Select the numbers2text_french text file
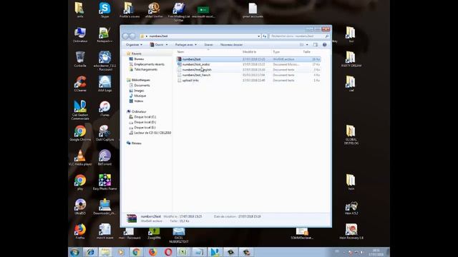This screenshot has width=458, height=257. [248, 75]
